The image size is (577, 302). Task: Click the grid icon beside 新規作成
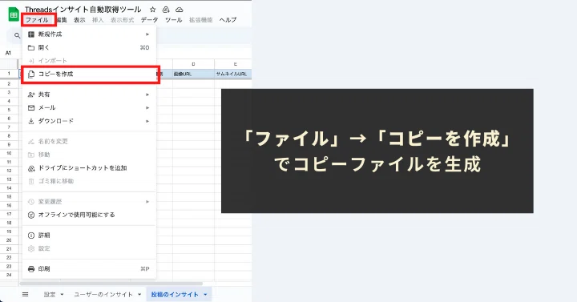point(31,34)
